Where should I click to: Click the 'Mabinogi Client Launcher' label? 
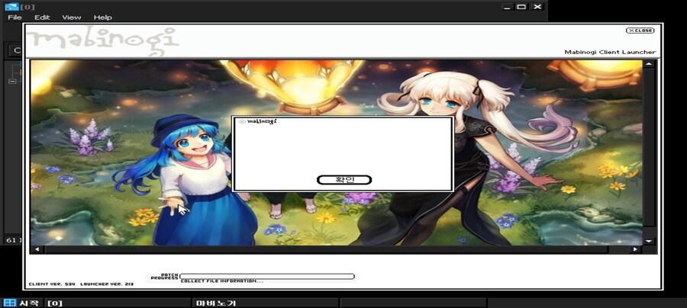click(x=610, y=52)
